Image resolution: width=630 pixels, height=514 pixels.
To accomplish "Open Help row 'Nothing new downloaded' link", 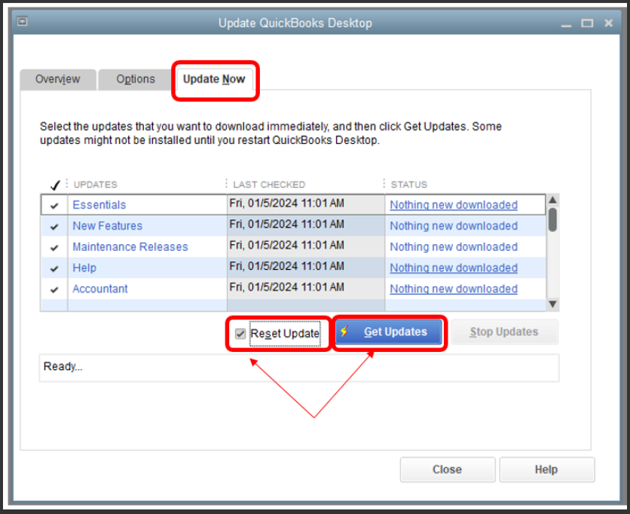I will point(454,268).
